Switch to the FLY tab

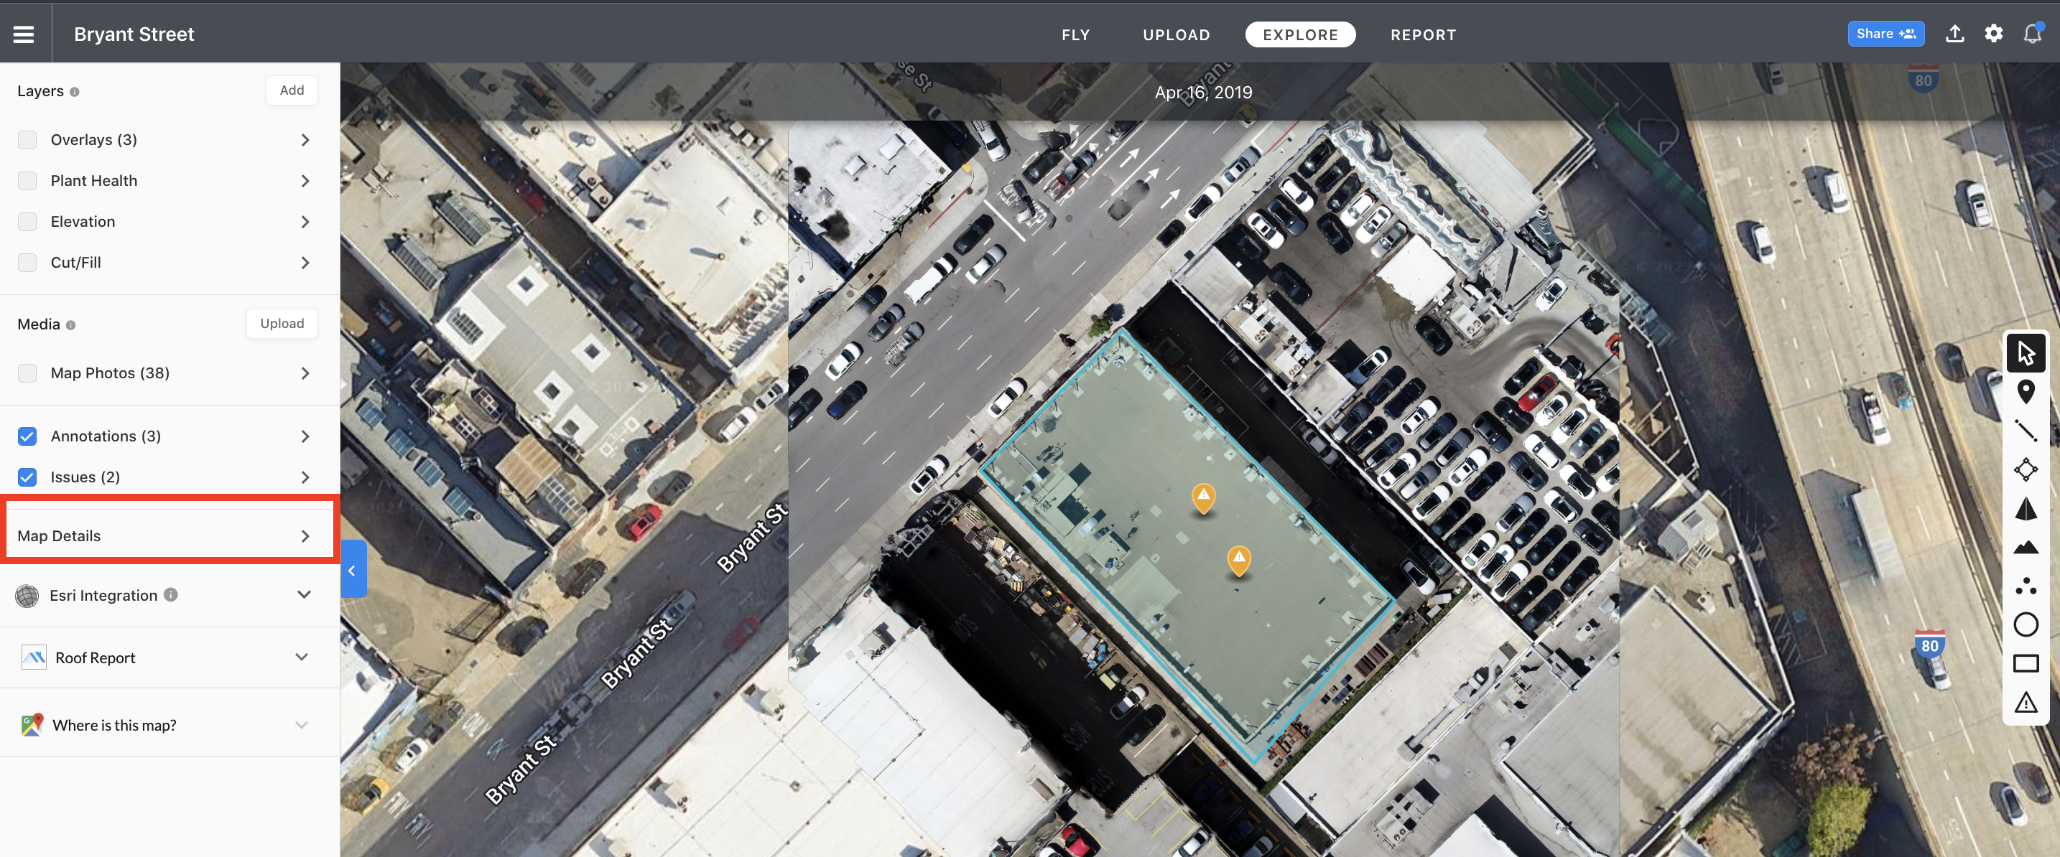tap(1075, 34)
